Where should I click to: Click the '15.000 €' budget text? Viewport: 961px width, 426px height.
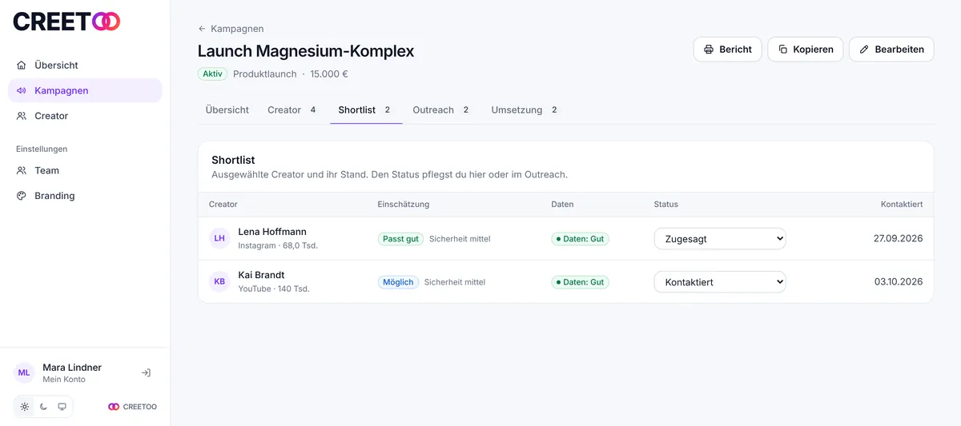[x=329, y=74]
